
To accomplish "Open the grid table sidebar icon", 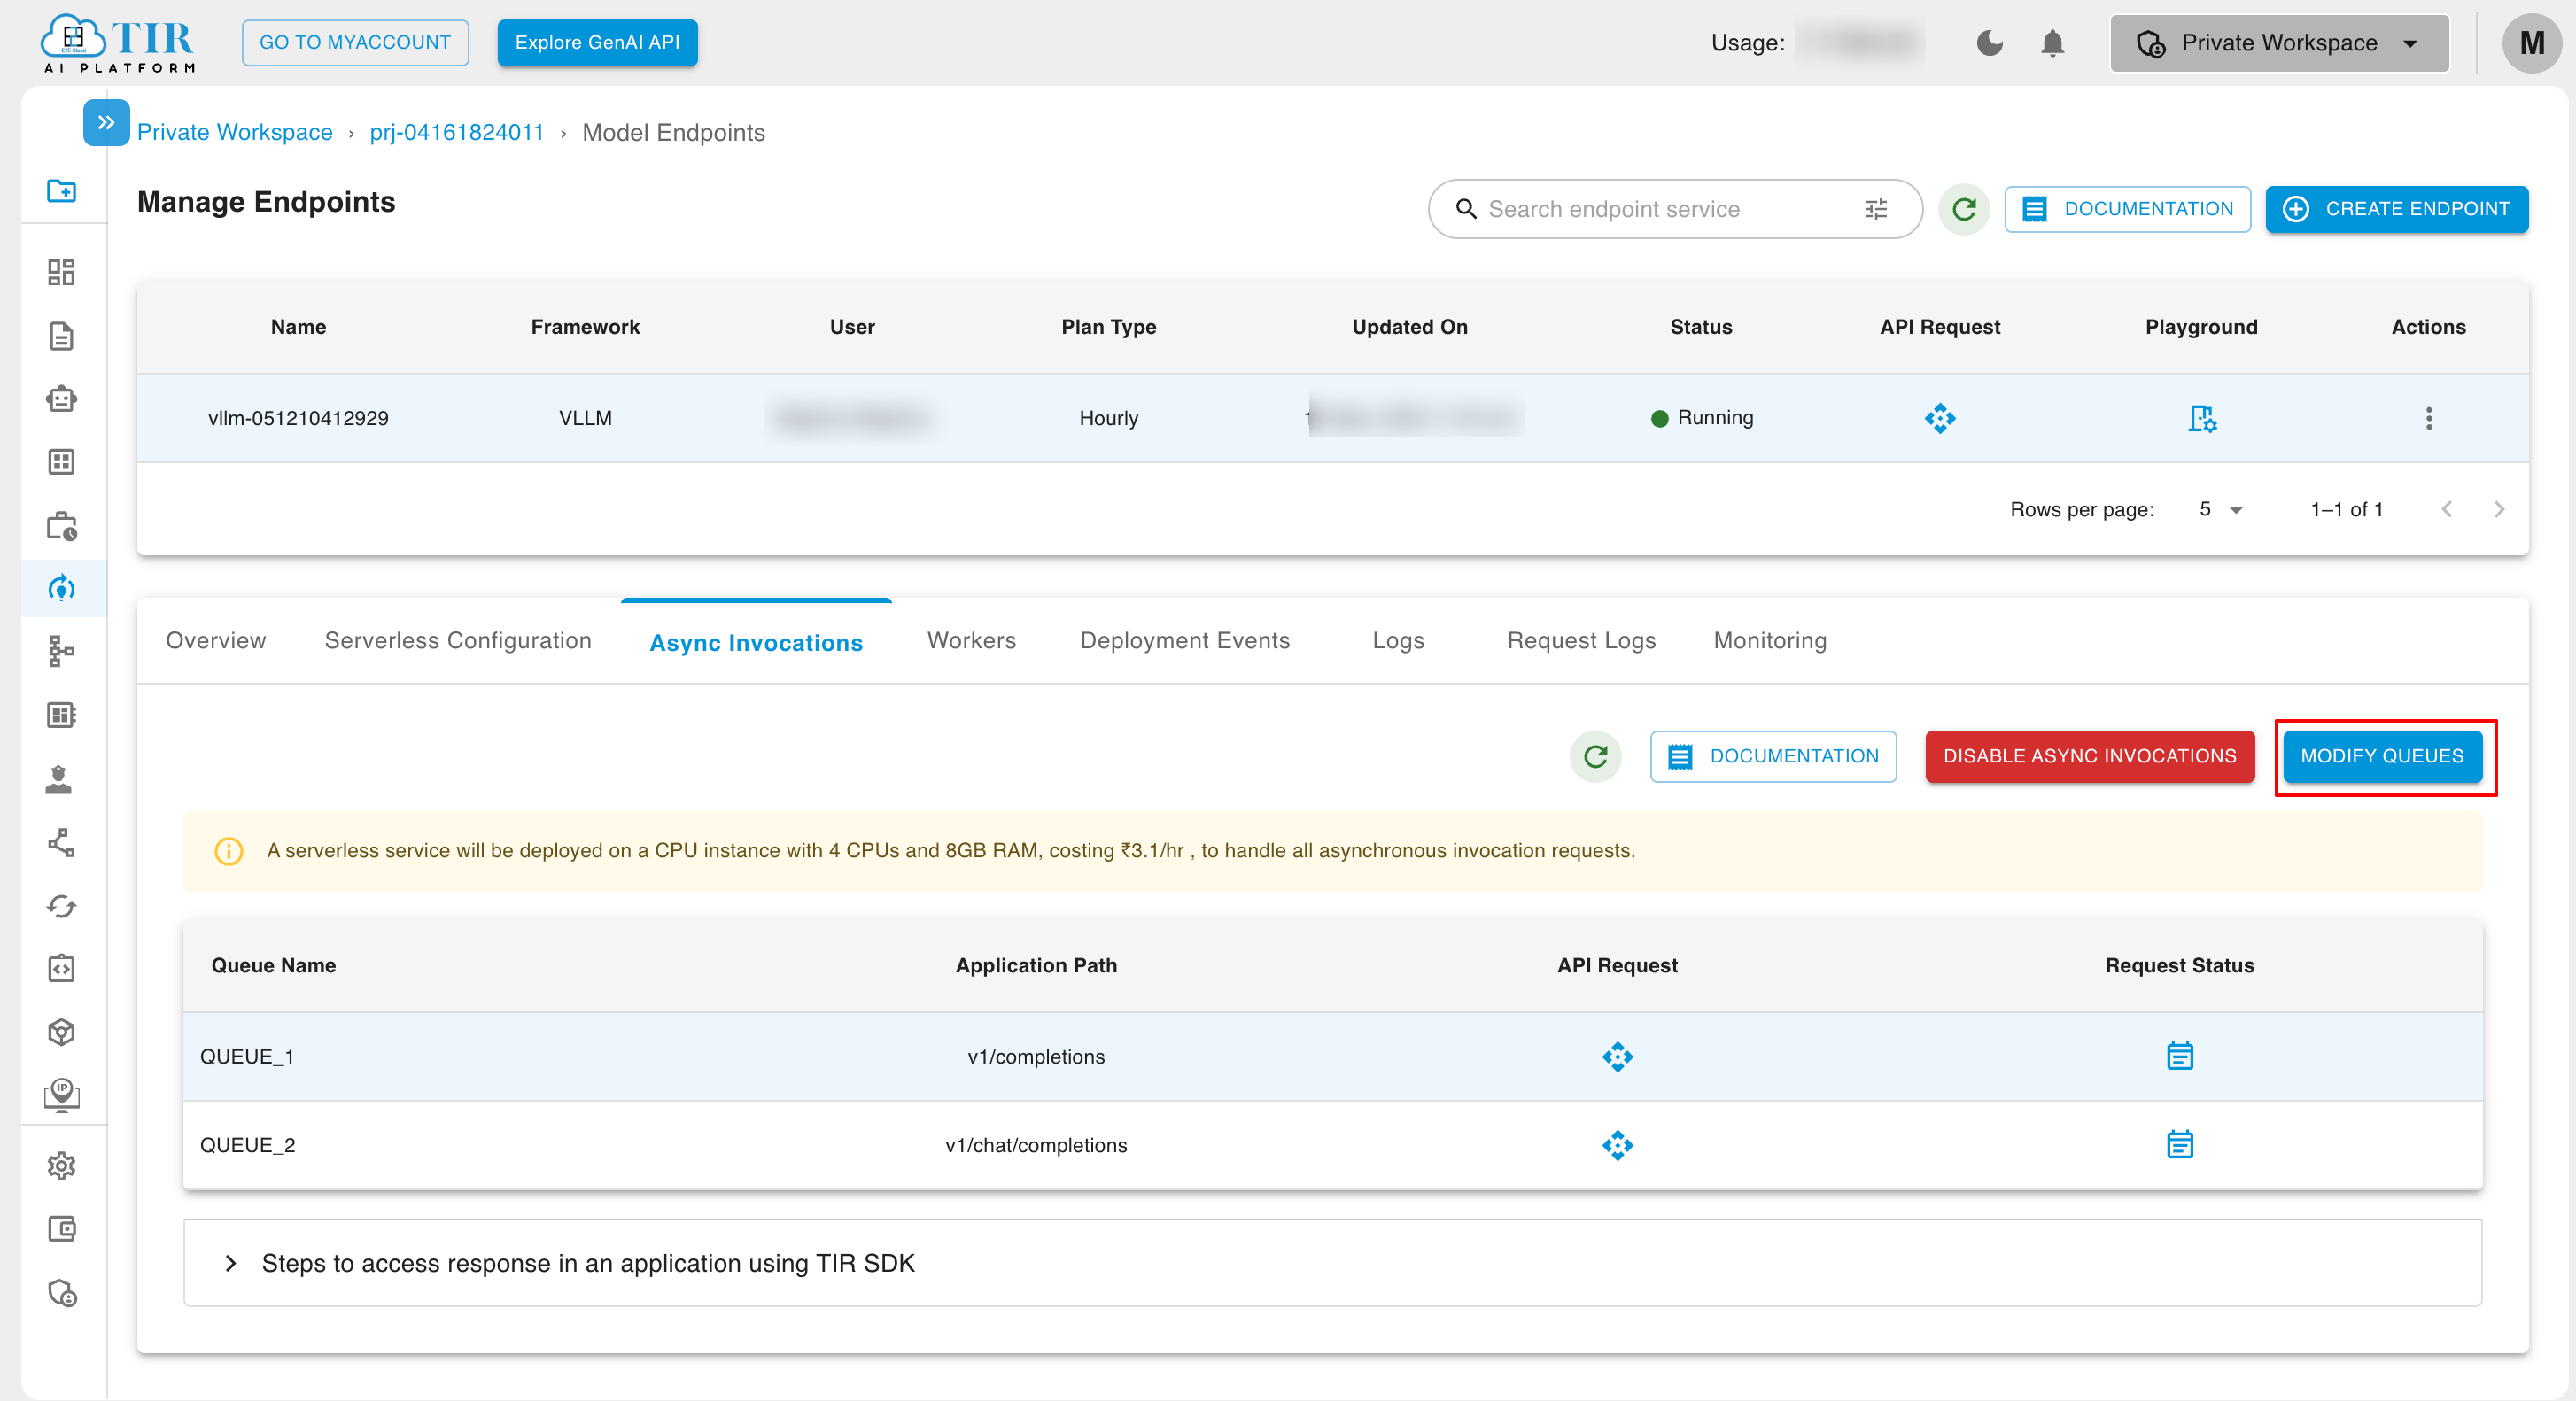I will [x=62, y=462].
